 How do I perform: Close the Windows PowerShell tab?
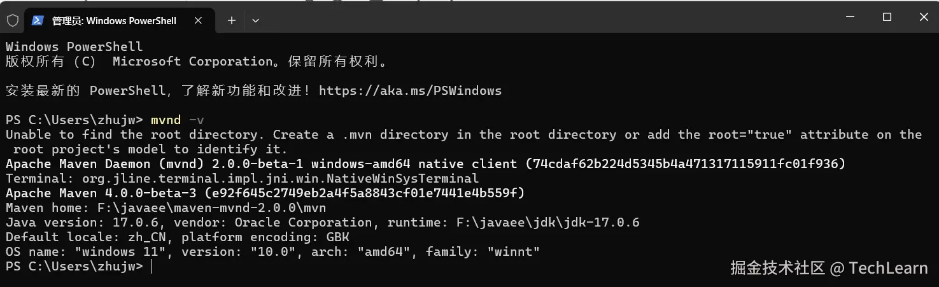[x=197, y=20]
